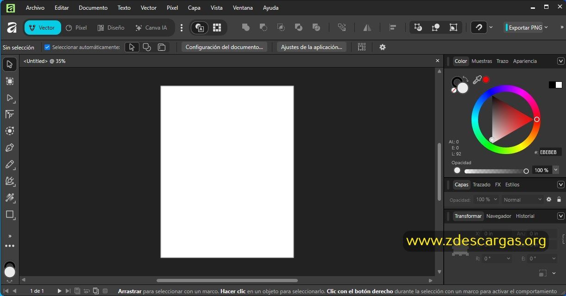The width and height of the screenshot is (566, 296).
Task: Select the Artboard tool
Action: [10, 81]
